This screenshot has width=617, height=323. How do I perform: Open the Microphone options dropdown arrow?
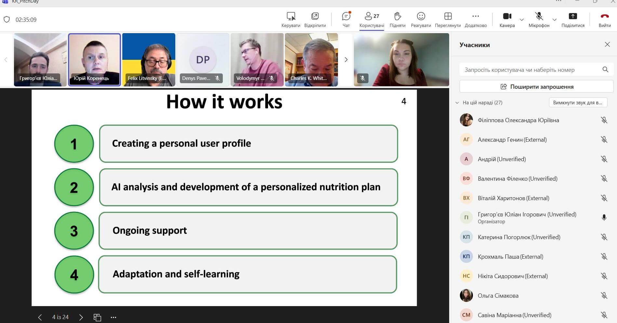(x=555, y=20)
